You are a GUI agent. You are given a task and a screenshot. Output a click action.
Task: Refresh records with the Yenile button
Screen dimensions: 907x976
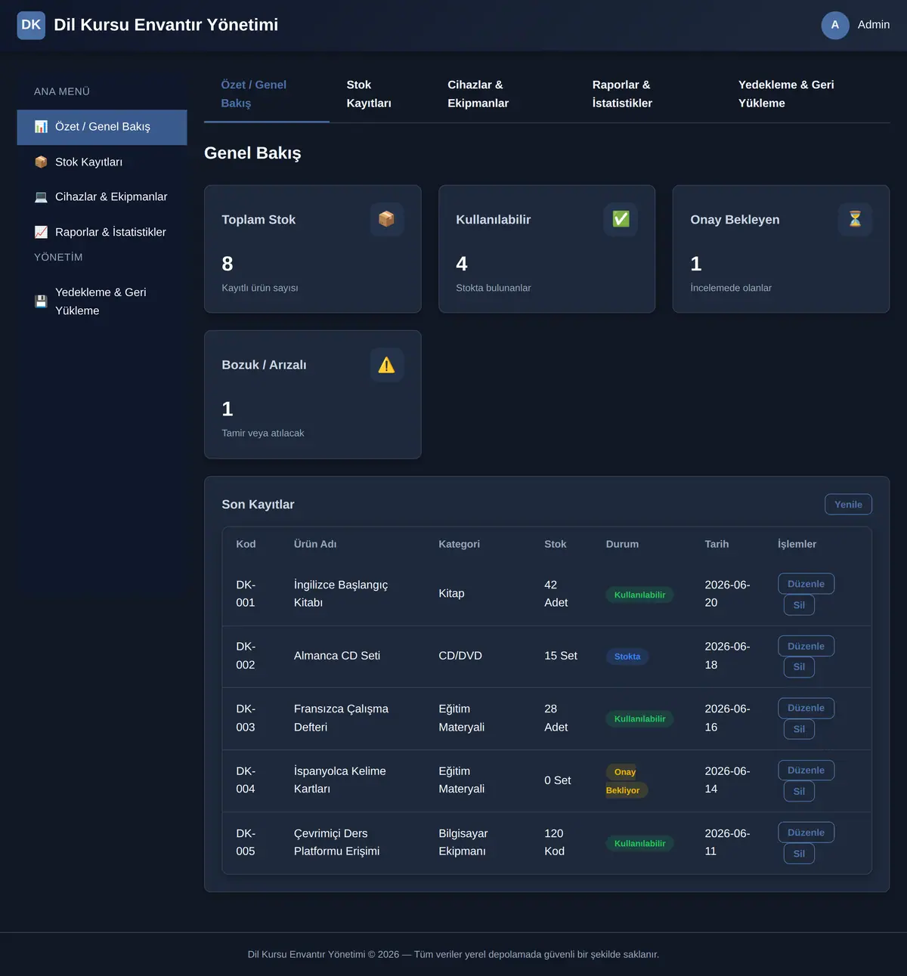point(848,505)
